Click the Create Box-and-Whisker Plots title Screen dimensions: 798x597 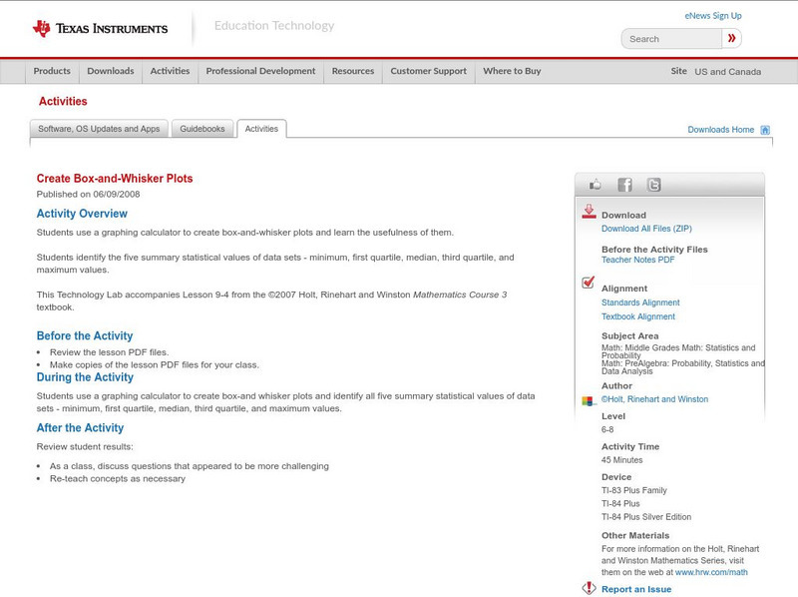[115, 179]
